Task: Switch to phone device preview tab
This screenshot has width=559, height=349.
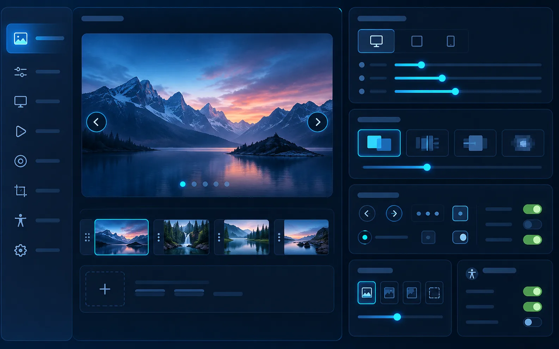Action: point(450,41)
